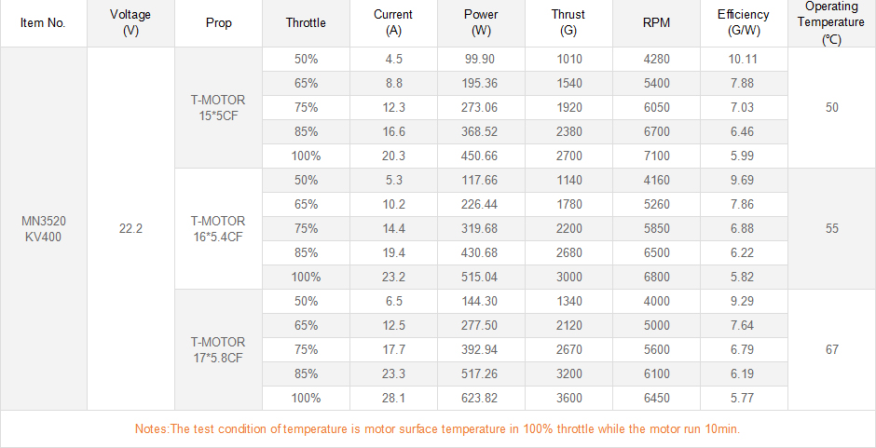Viewport: 876px width, 448px height.
Task: Click the orange temperature test notes text
Action: pyautogui.click(x=437, y=429)
